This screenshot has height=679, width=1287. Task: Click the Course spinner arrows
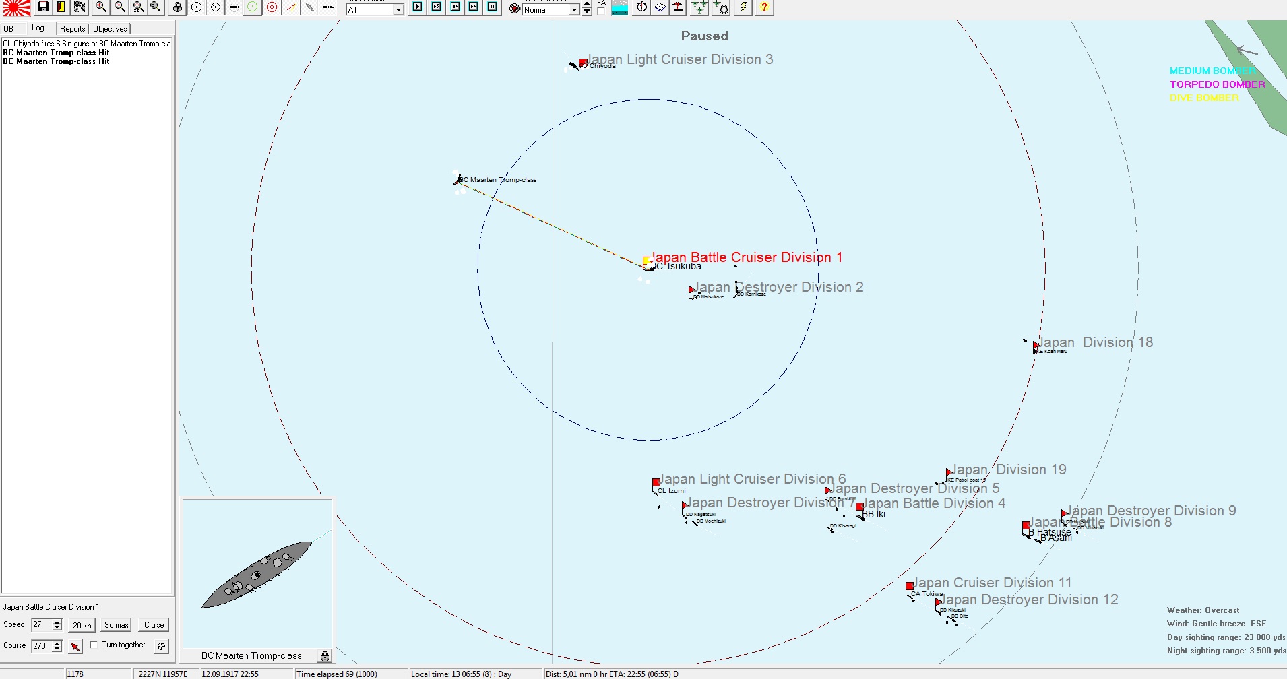coord(57,646)
